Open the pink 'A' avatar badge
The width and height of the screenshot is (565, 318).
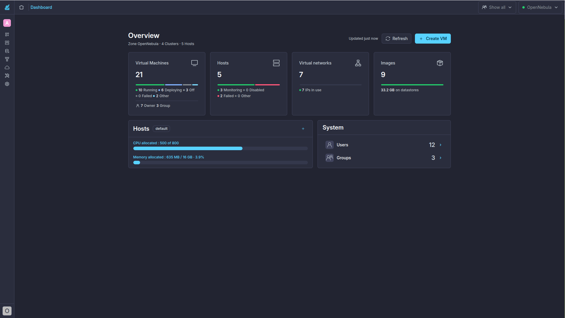7,23
